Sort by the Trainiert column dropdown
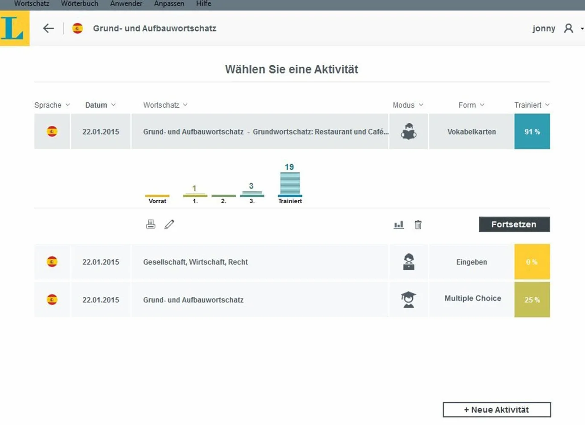Viewport: 585px width, 425px height. click(532, 105)
